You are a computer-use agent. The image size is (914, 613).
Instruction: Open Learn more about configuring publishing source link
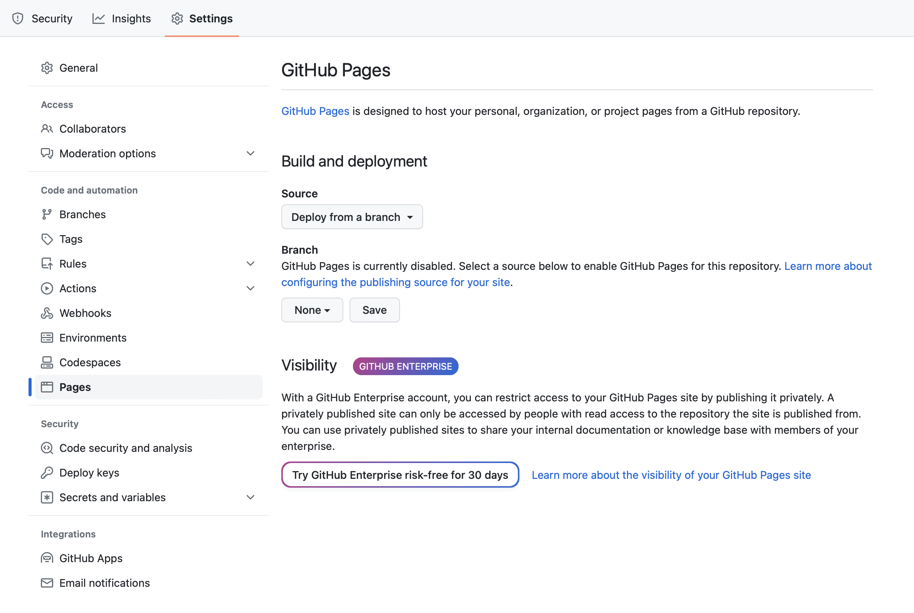(x=395, y=282)
